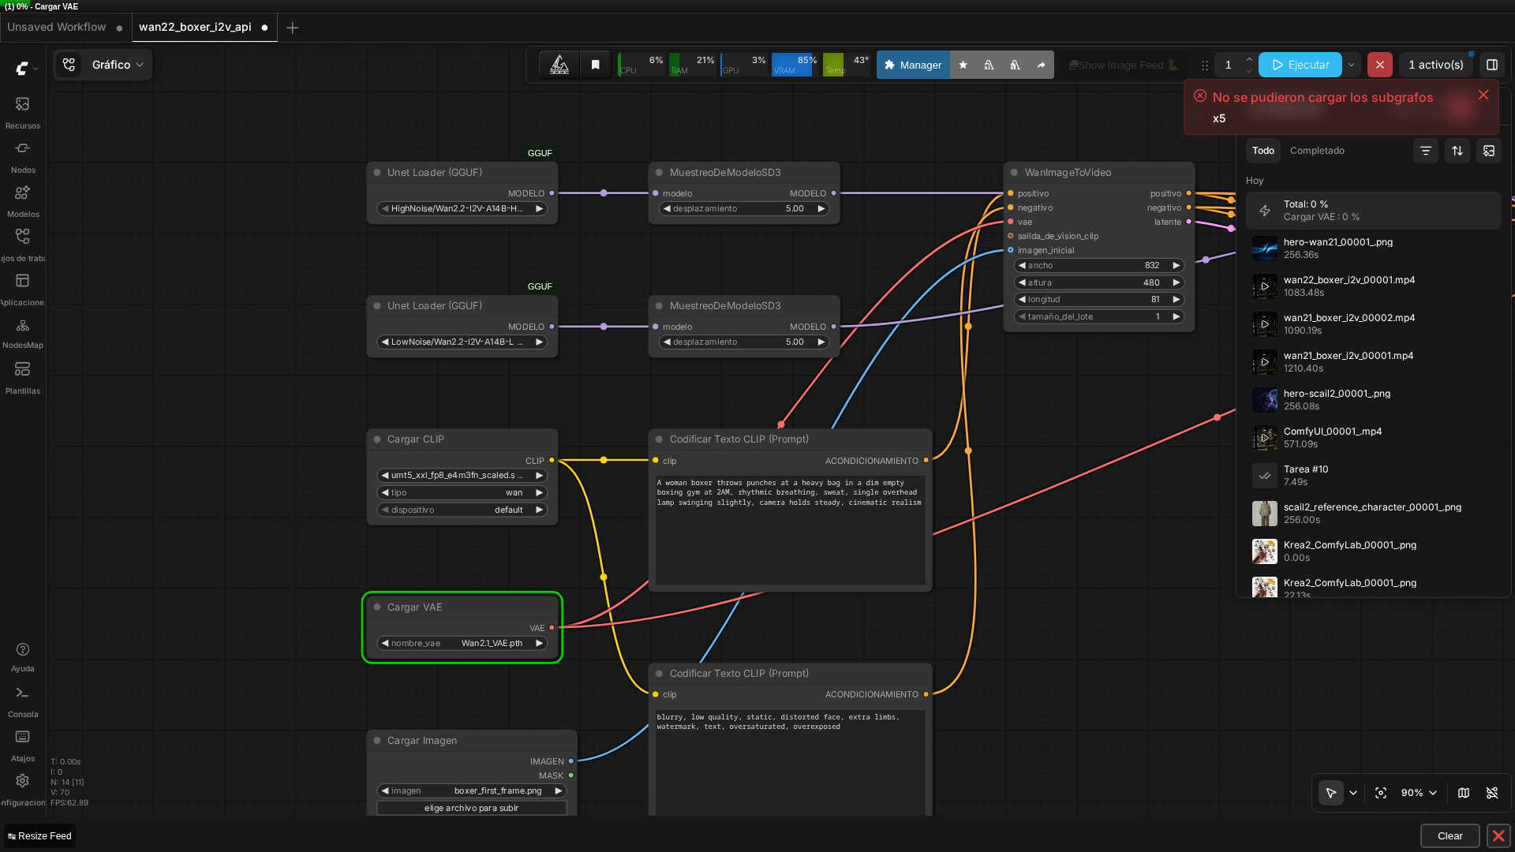Open the Gráfico mode dropdown

pyautogui.click(x=118, y=65)
